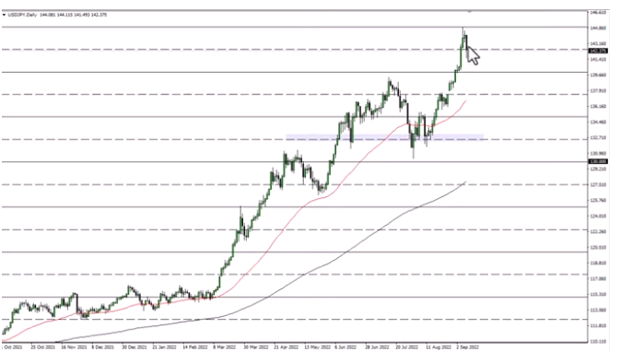Click the 21 Jan 2022 date label
The width and height of the screenshot is (619, 363).
[164, 347]
